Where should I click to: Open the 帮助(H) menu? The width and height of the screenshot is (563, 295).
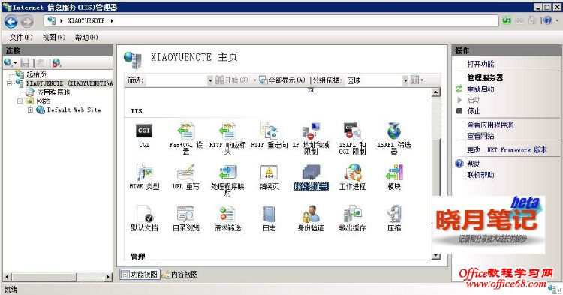point(86,37)
